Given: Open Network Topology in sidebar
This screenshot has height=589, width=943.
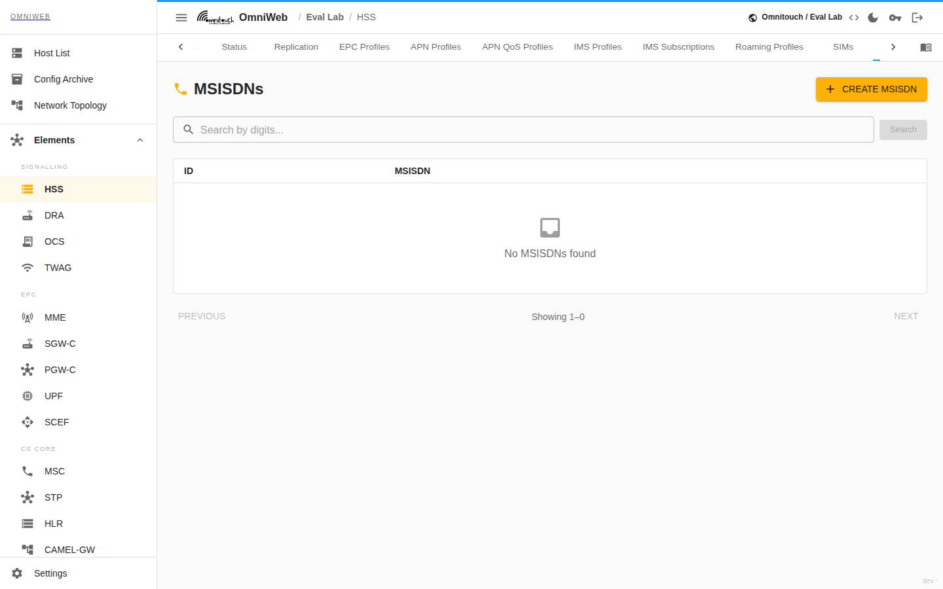Looking at the screenshot, I should point(79,105).
